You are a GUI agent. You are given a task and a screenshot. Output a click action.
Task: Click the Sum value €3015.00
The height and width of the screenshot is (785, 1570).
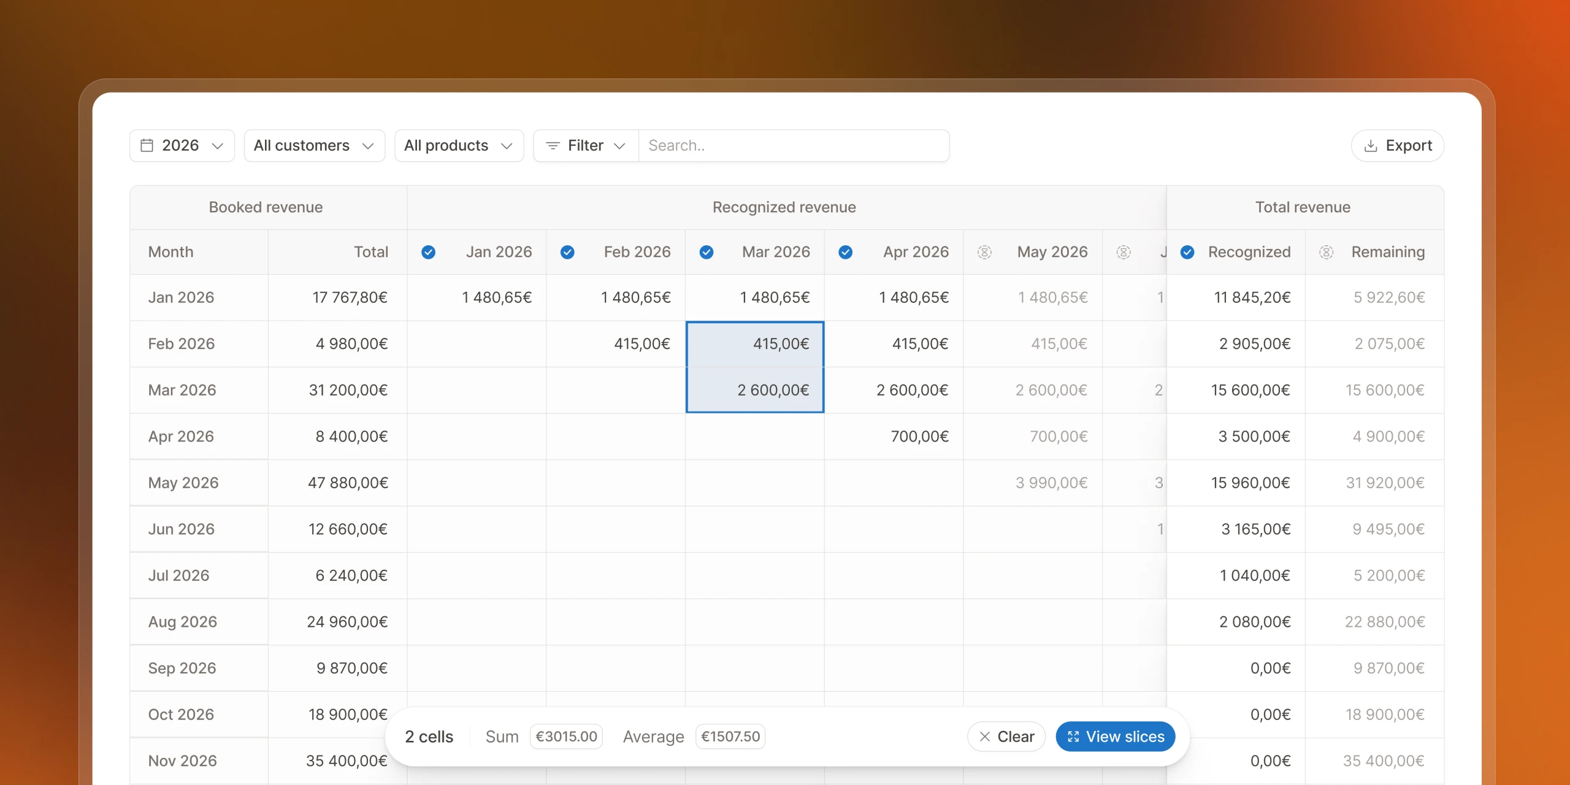pyautogui.click(x=566, y=737)
